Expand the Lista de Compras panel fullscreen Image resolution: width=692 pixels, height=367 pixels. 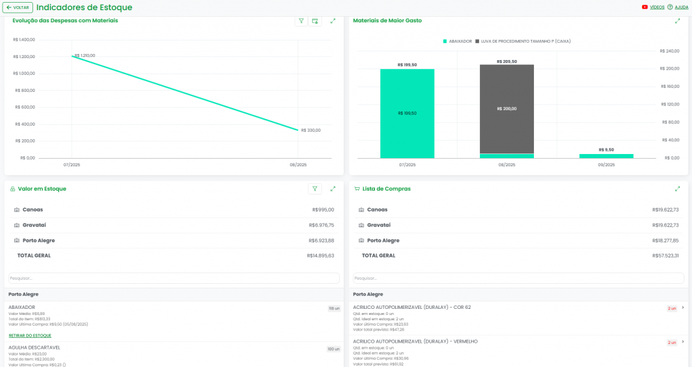[x=677, y=189]
